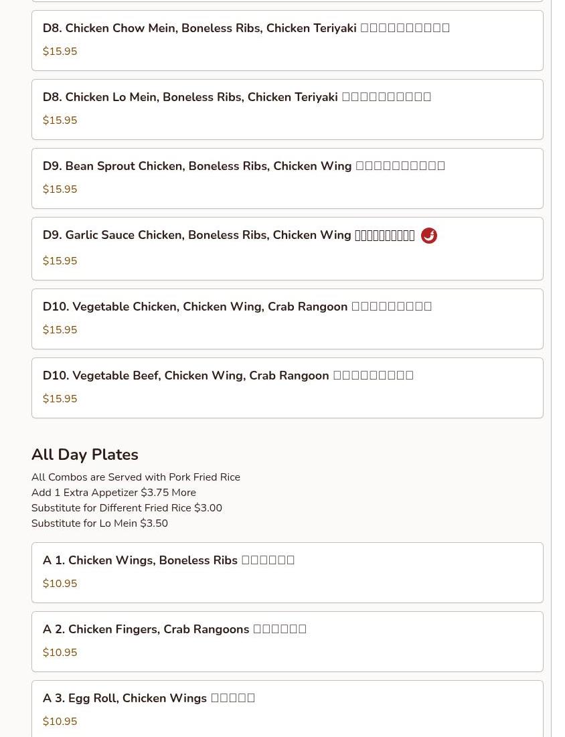Click price under Garlic Sauce Chicken item
The image size is (565, 737).
[x=60, y=261]
